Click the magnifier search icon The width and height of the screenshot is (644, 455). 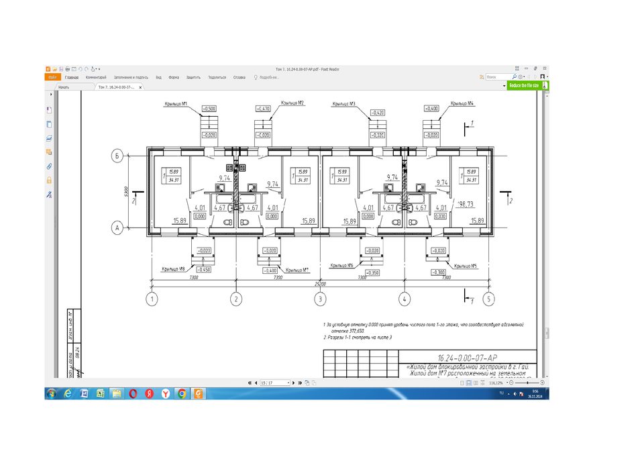pyautogui.click(x=515, y=77)
